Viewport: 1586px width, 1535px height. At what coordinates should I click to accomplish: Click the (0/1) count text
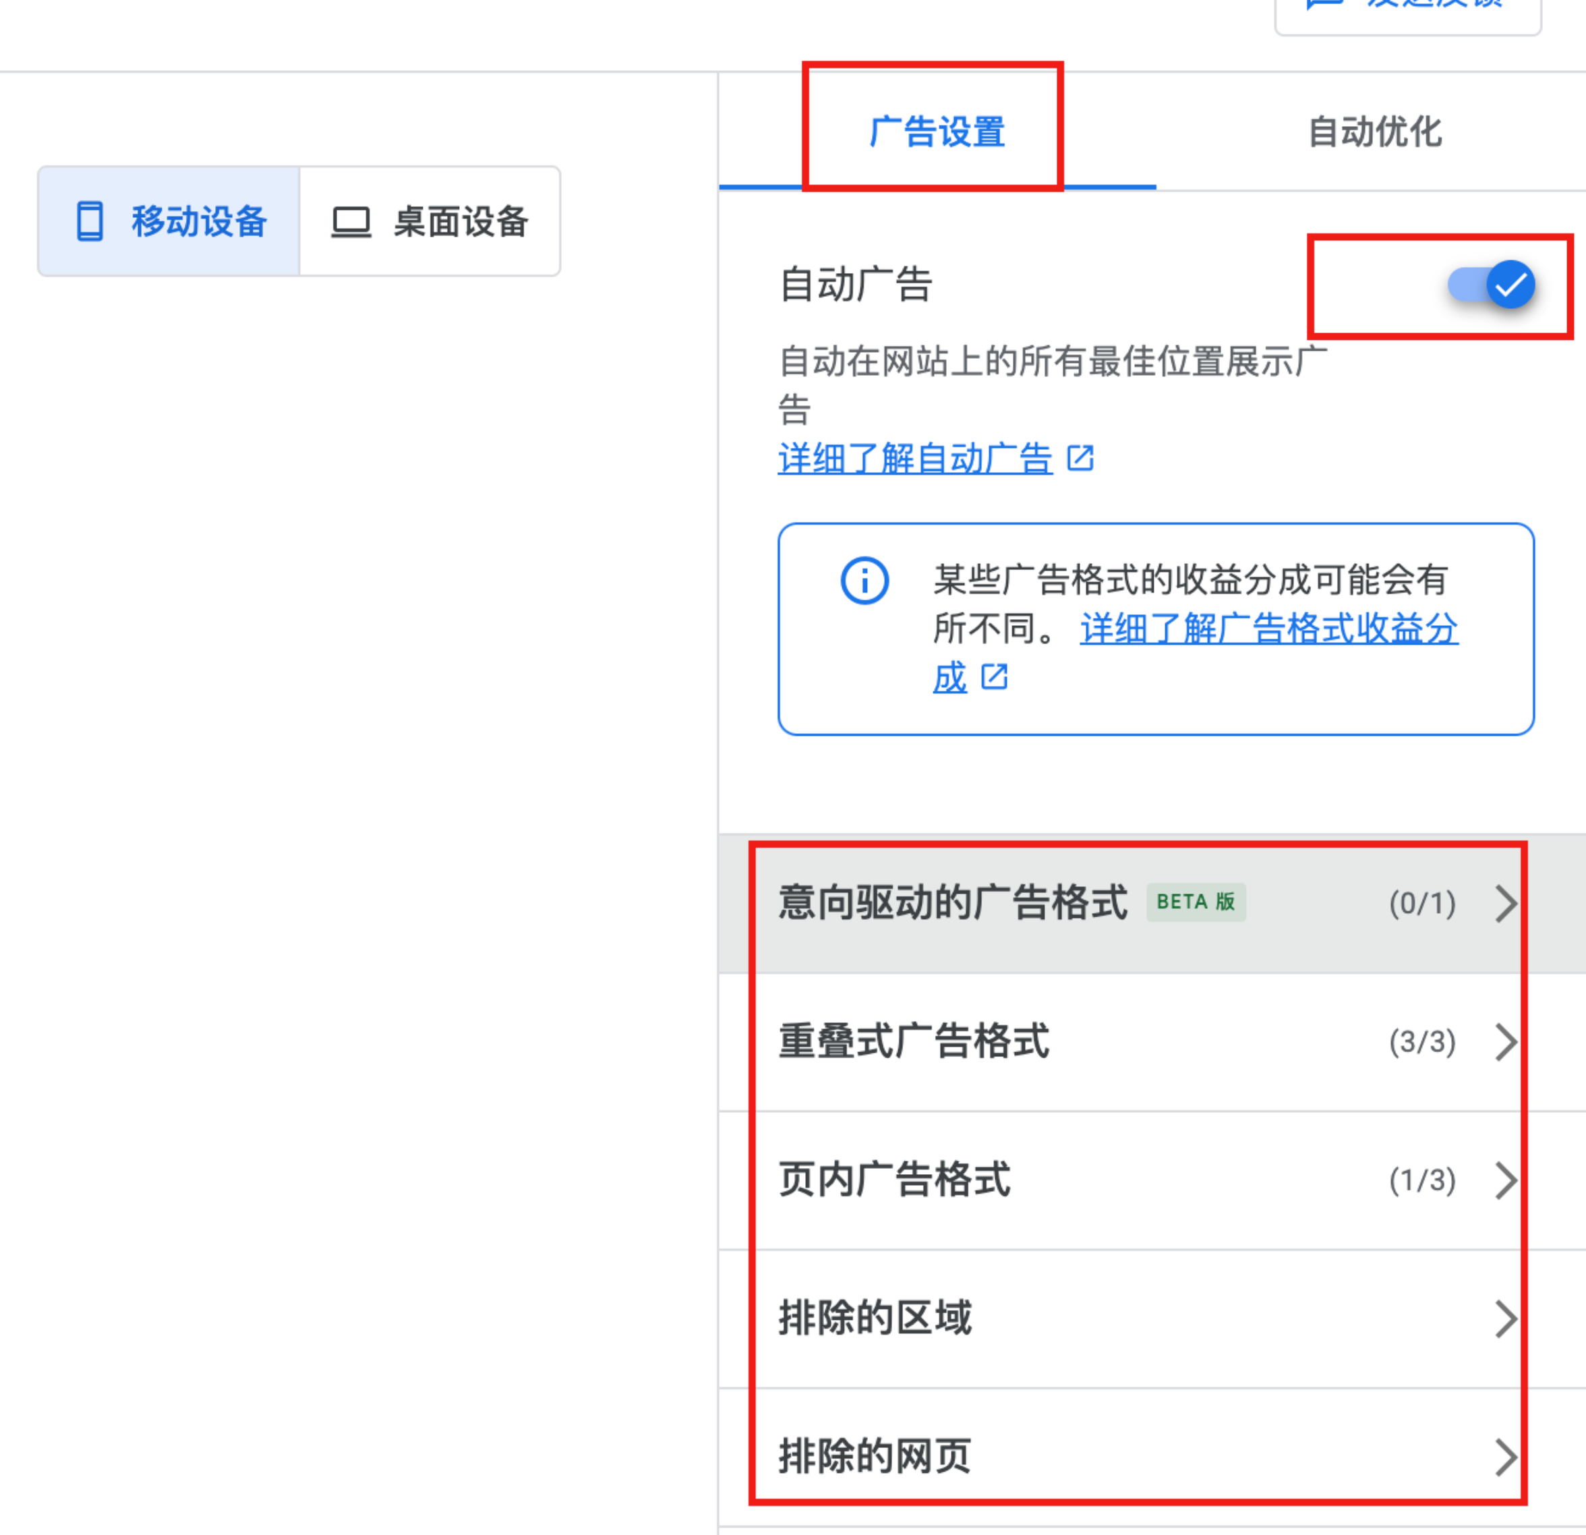(x=1423, y=903)
